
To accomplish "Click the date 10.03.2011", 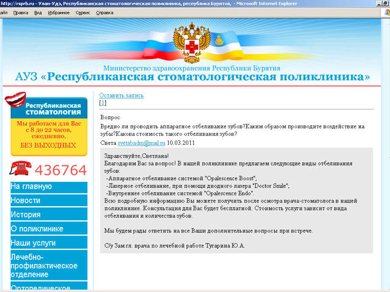I will pos(181,143).
